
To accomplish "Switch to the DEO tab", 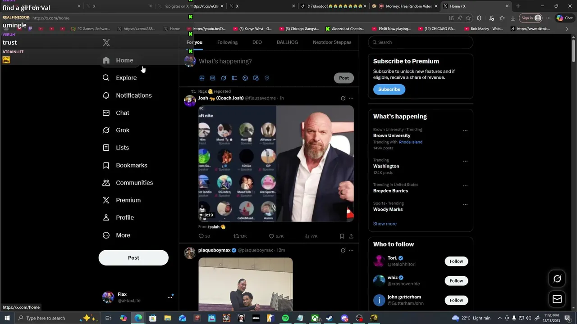I will coord(257,42).
